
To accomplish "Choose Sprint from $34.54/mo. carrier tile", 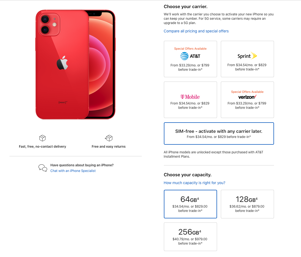I will pyautogui.click(x=247, y=59).
